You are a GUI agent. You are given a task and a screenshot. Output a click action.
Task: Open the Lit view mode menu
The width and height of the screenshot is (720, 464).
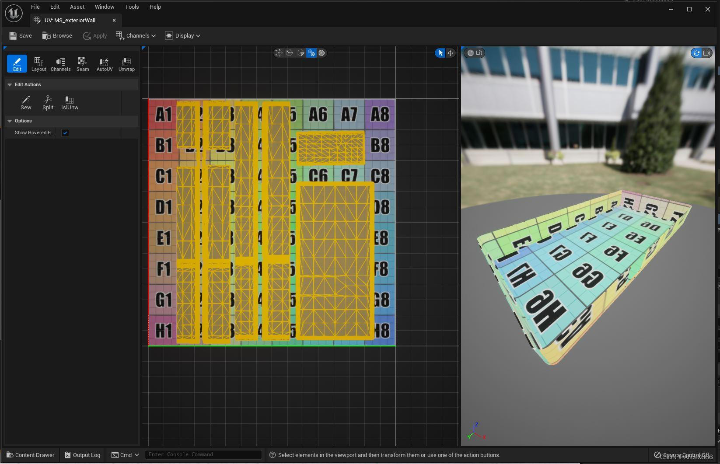click(x=475, y=53)
